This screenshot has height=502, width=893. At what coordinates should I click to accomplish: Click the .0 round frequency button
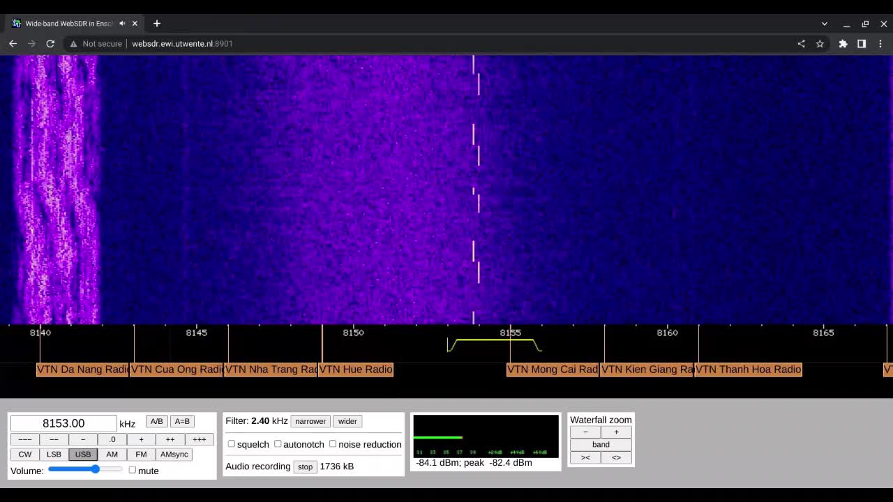(112, 439)
